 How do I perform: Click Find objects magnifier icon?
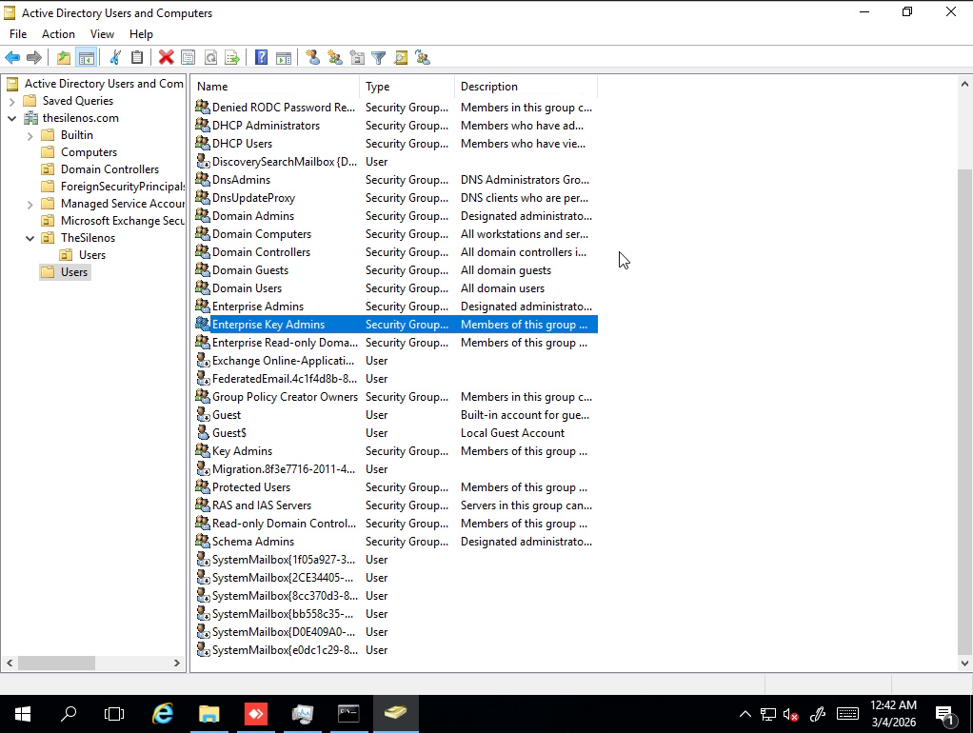pos(401,58)
